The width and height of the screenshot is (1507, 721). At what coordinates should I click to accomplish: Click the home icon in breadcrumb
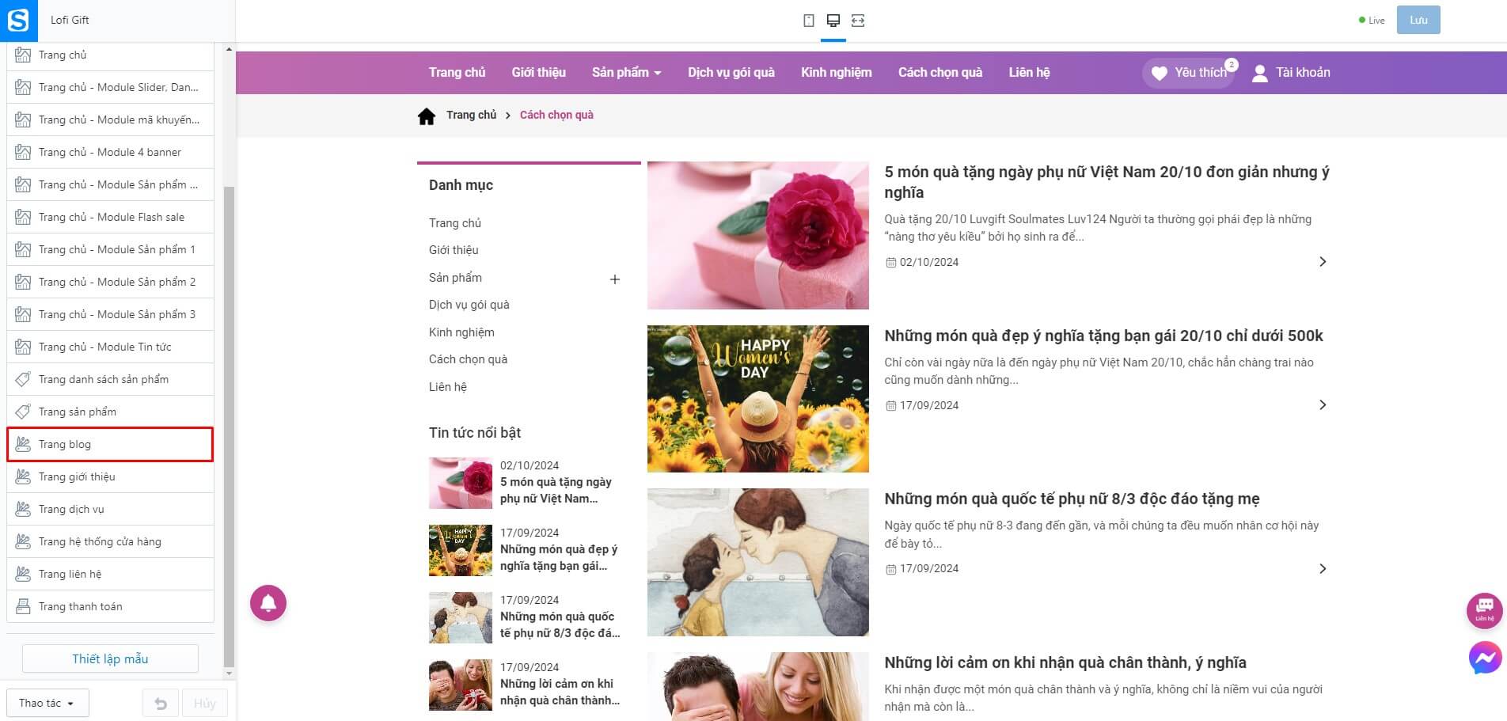427,116
